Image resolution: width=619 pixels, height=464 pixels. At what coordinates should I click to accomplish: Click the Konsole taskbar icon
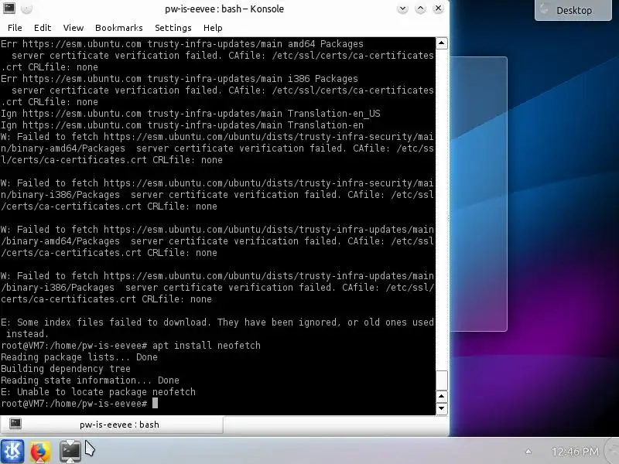[x=70, y=451]
